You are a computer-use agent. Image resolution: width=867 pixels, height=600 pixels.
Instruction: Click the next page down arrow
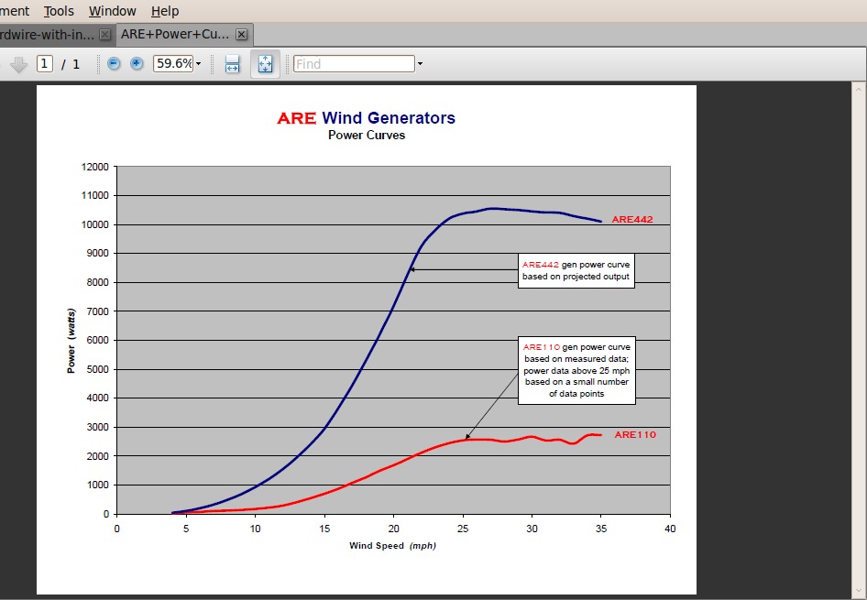point(18,64)
